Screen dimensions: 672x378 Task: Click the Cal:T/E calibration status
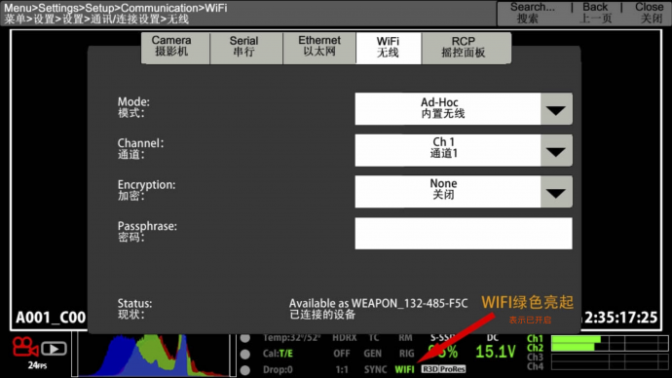(x=278, y=354)
